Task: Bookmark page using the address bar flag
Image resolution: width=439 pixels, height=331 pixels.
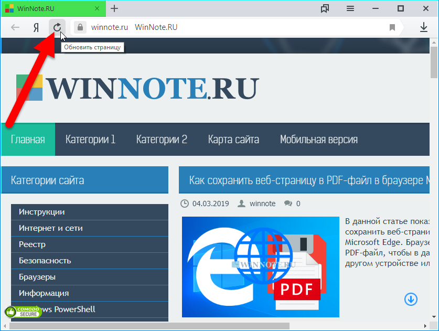Action: tap(392, 27)
